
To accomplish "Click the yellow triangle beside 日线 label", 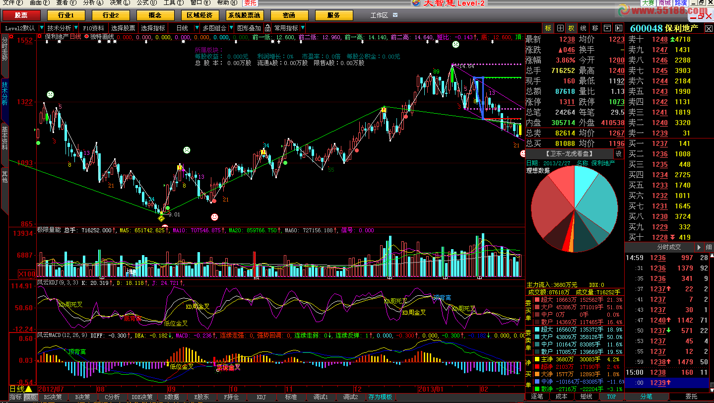I will [28, 389].
